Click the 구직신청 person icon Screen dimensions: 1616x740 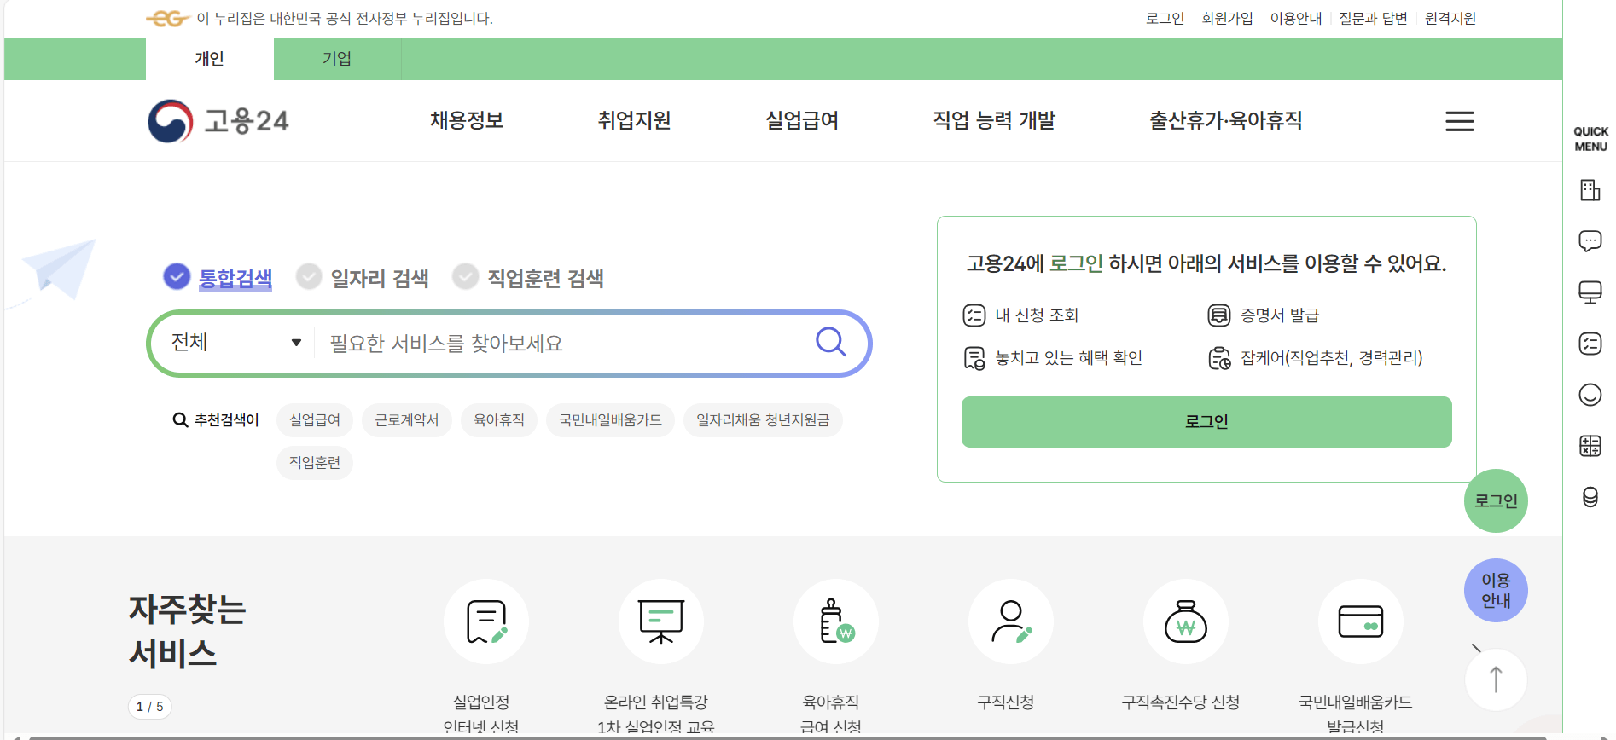(1011, 621)
